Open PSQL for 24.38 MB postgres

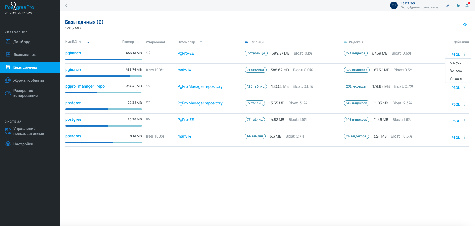pyautogui.click(x=455, y=104)
